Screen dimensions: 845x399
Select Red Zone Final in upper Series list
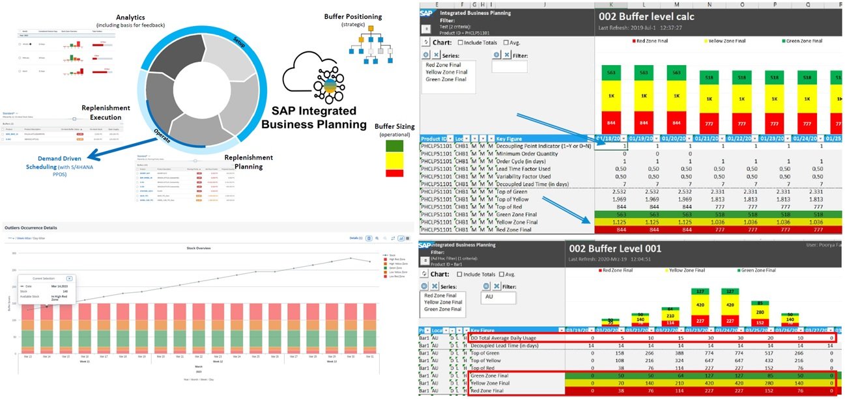(444, 64)
